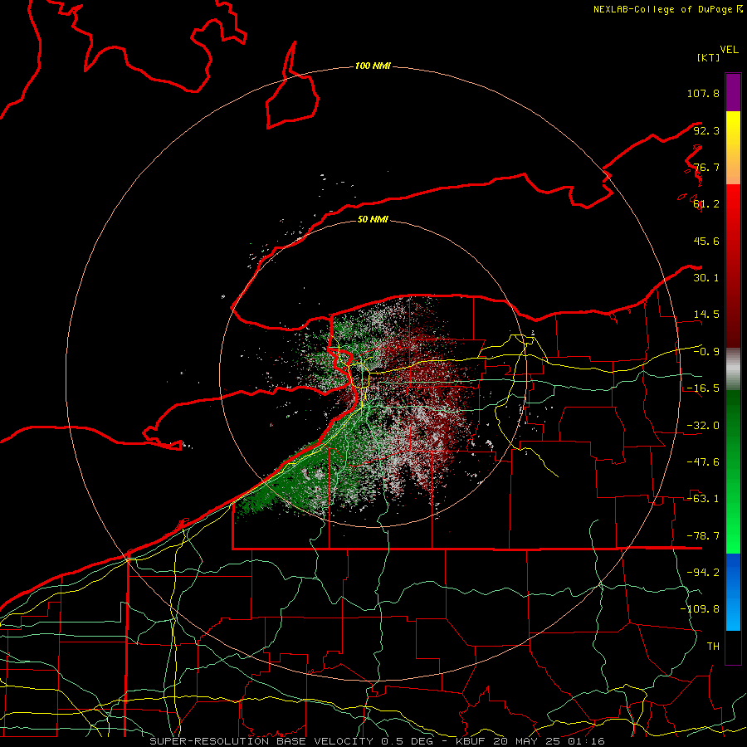Select the 45.6 velocity scale label
Screen dimensions: 747x747
tap(706, 241)
